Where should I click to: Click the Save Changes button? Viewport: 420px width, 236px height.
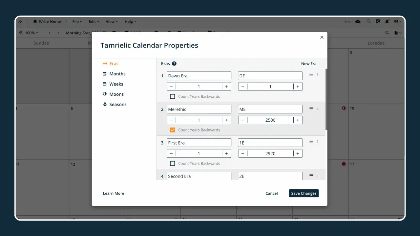[304, 193]
